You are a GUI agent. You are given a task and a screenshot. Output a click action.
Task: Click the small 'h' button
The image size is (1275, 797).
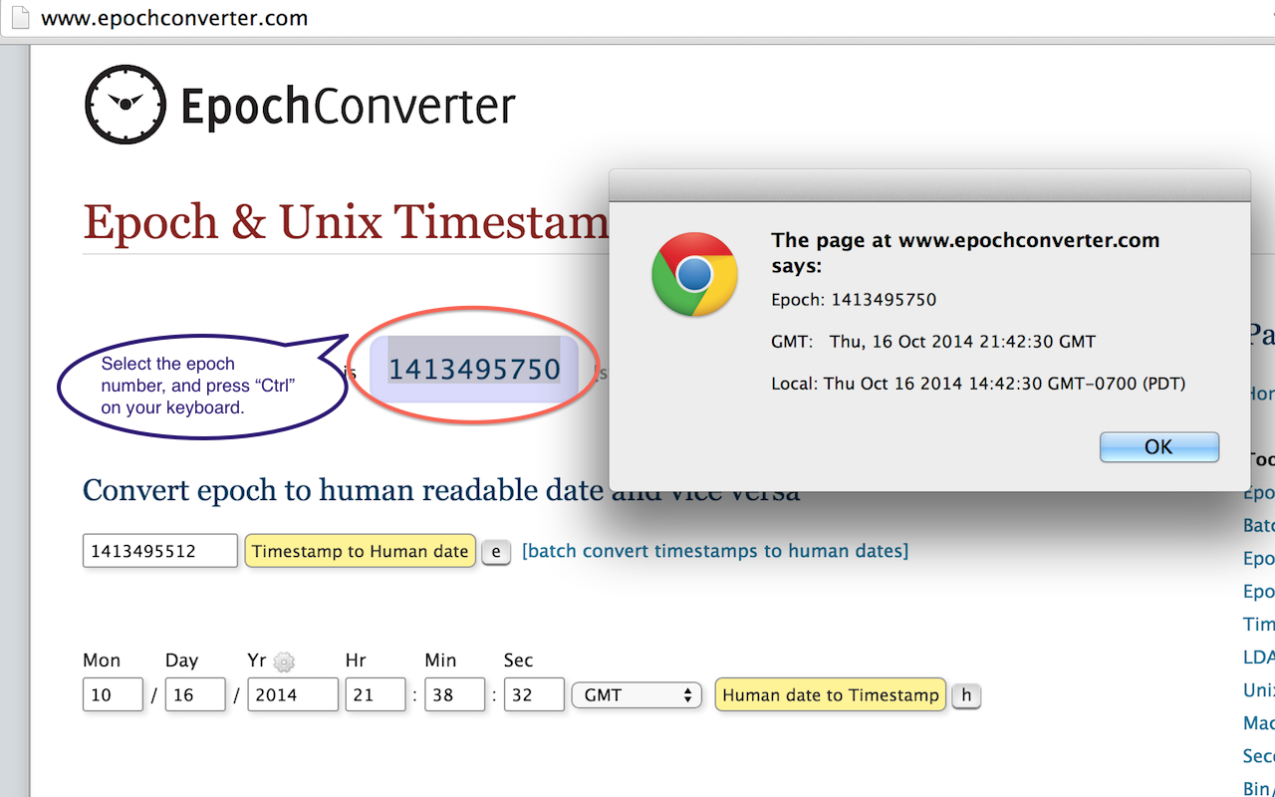(x=966, y=695)
